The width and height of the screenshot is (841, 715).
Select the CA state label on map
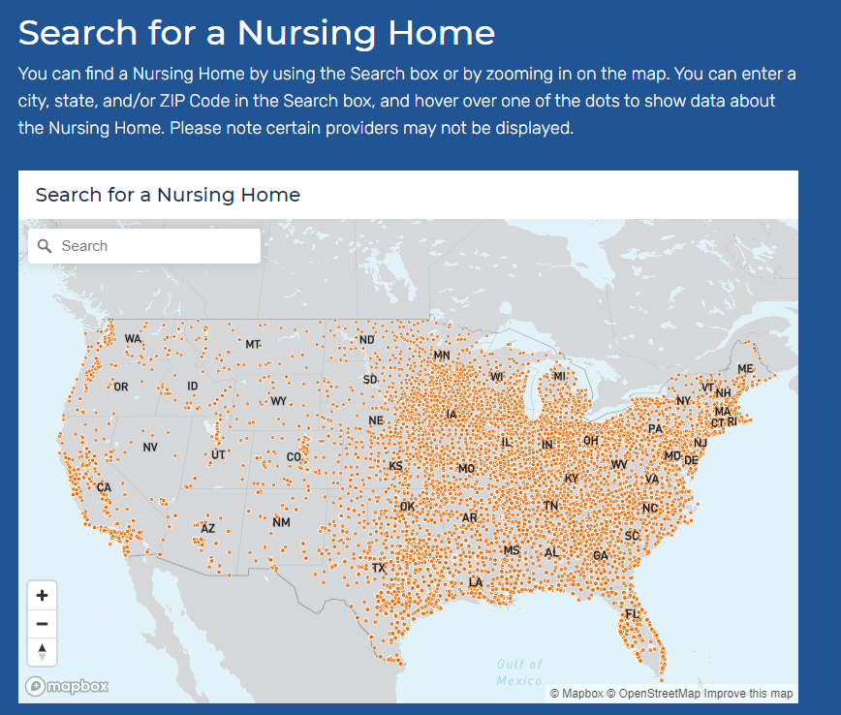[x=104, y=487]
